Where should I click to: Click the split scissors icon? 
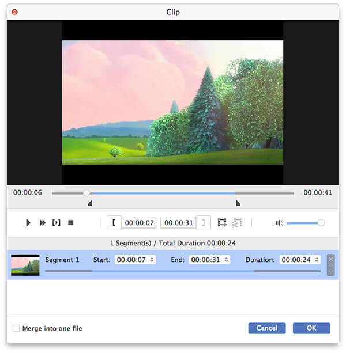tap(237, 222)
